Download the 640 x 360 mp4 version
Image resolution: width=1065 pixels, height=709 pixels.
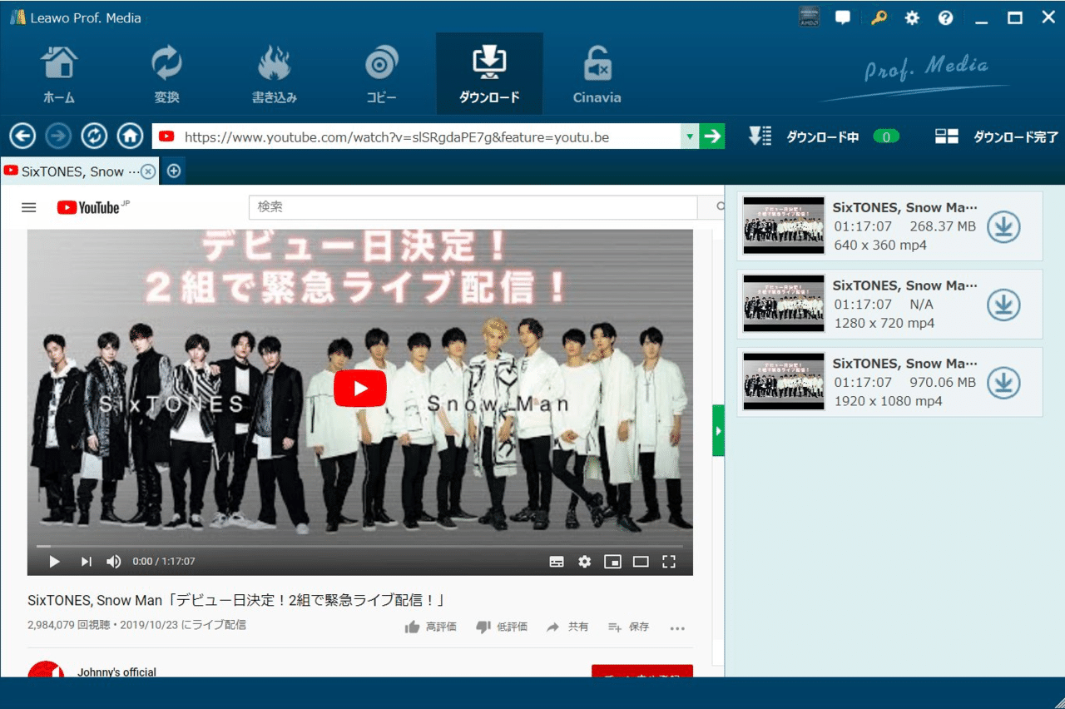1003,226
